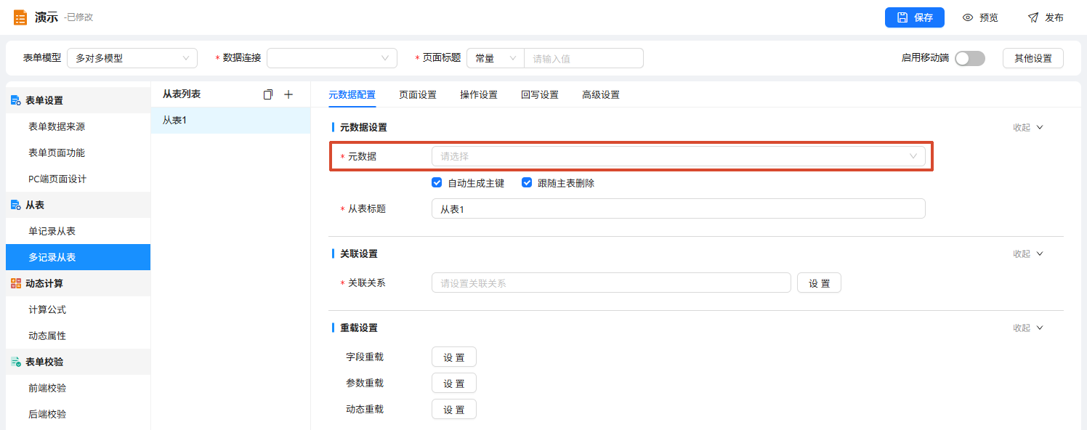Click the 表单设置 section icon
This screenshot has height=430, width=1087.
point(16,100)
